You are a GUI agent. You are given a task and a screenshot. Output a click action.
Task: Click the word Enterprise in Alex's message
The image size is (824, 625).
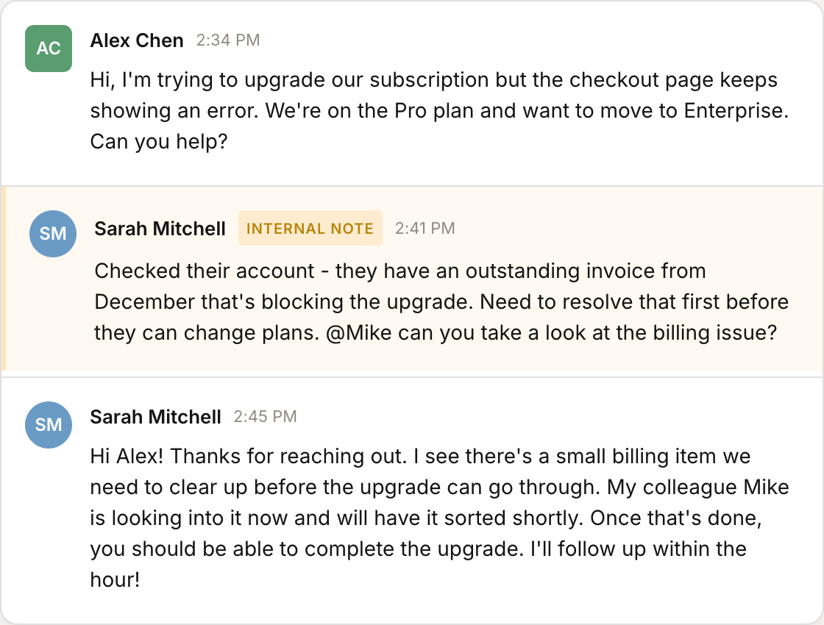[x=734, y=110]
